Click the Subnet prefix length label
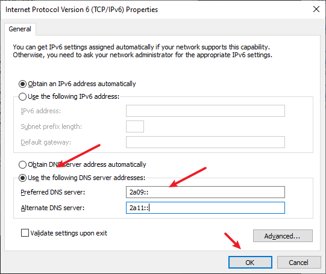Screen dimensions: 326x274 (x=51, y=126)
